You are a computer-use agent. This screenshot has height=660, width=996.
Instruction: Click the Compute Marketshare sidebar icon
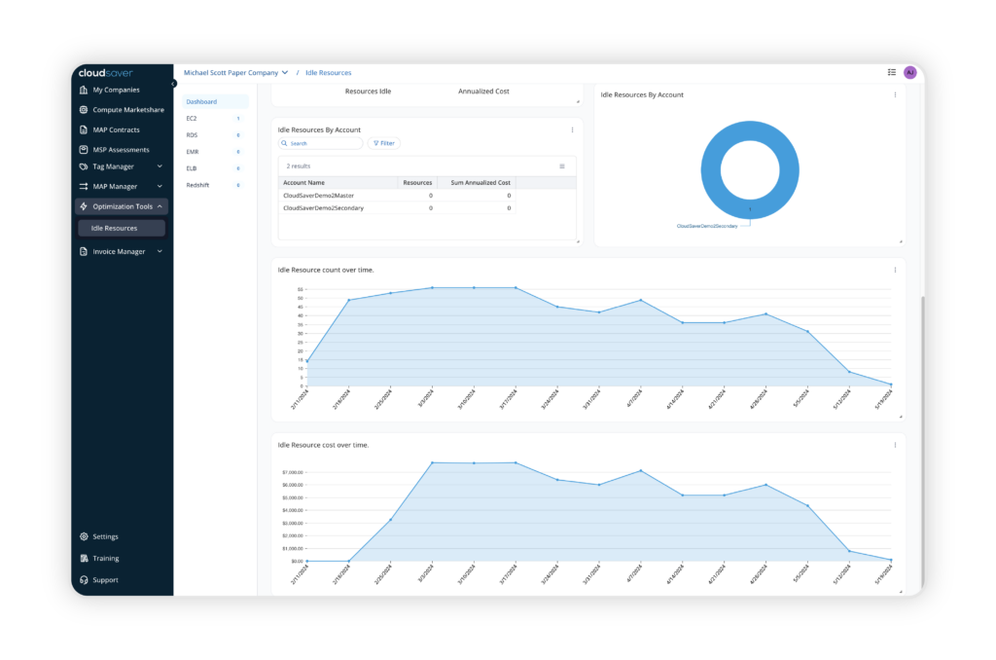(x=85, y=110)
